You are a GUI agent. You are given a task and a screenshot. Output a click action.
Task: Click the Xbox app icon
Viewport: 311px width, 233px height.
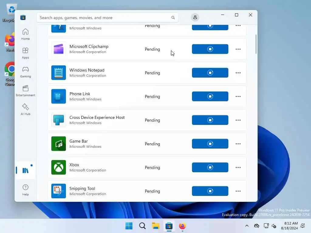pos(59,167)
